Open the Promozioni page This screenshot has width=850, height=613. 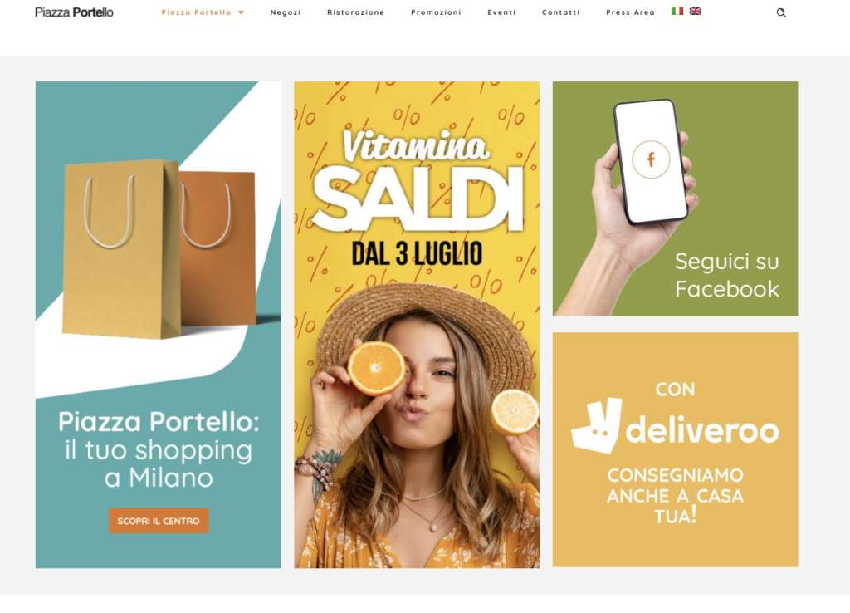(x=436, y=12)
